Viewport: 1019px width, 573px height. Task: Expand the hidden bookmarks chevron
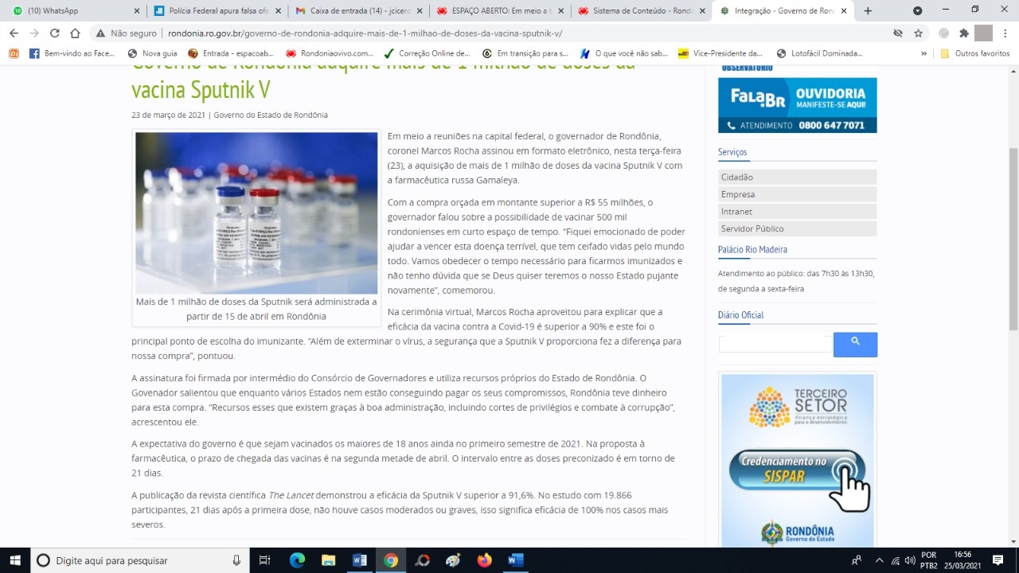pos(923,53)
